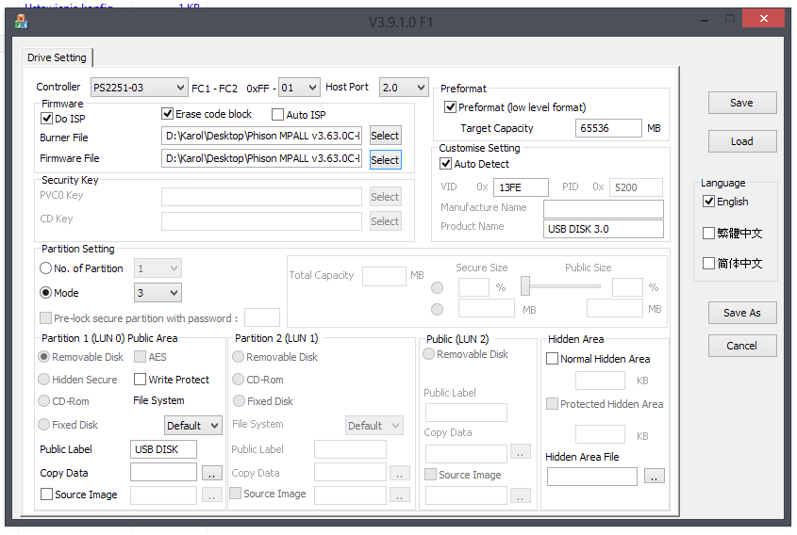The image size is (797, 535).
Task: Select the No. of Partition radio button
Action: coord(46,268)
